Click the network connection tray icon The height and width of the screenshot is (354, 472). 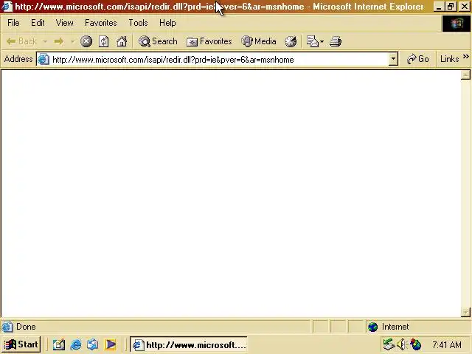click(x=389, y=344)
